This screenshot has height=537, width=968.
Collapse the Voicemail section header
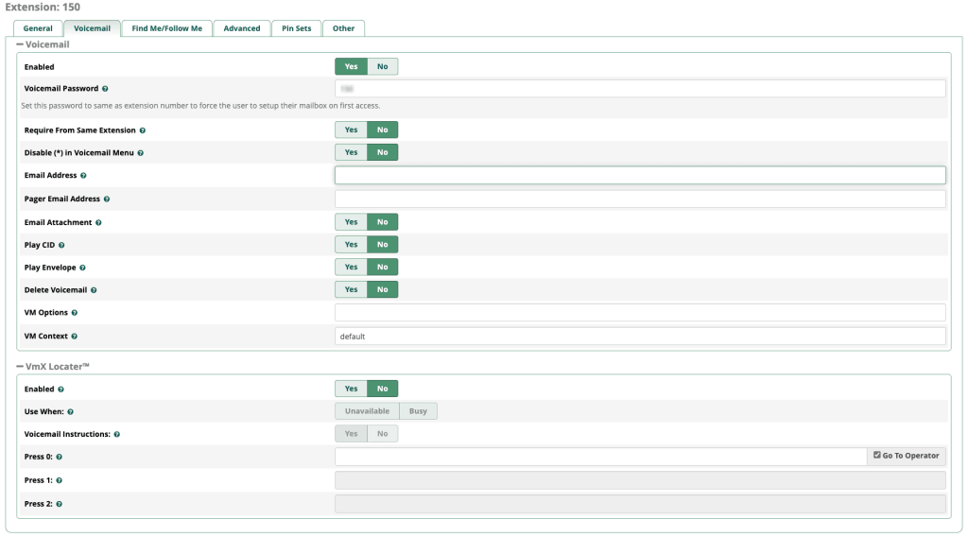[x=20, y=44]
